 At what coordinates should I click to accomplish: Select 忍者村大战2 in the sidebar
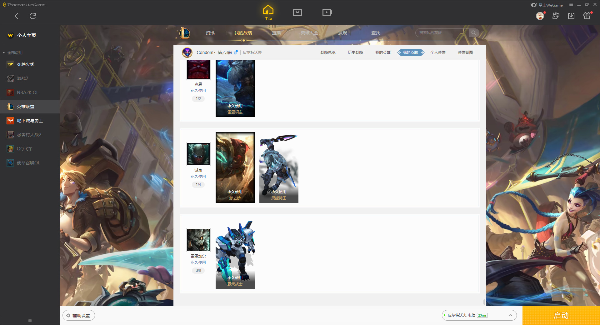pyautogui.click(x=30, y=135)
